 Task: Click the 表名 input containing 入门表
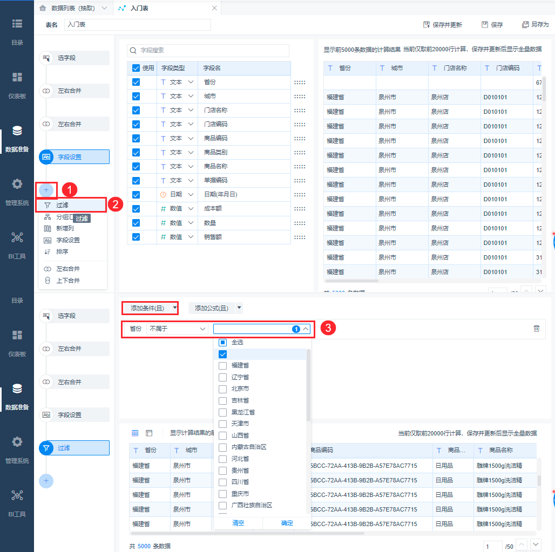point(138,24)
